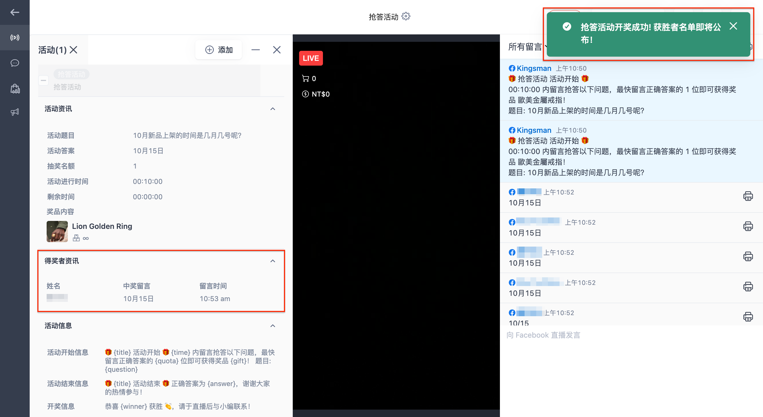Click the 活动题目 question text
Image resolution: width=763 pixels, height=417 pixels.
click(187, 135)
